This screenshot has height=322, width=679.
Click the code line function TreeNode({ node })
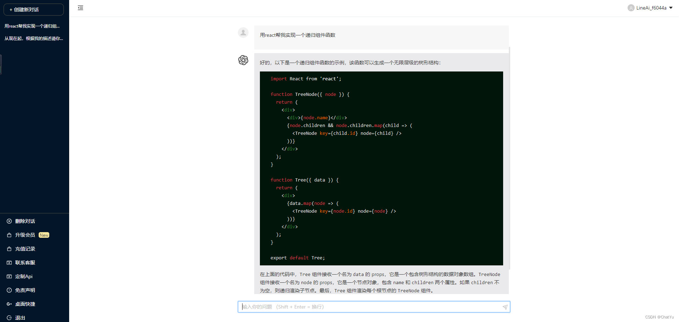[310, 94]
